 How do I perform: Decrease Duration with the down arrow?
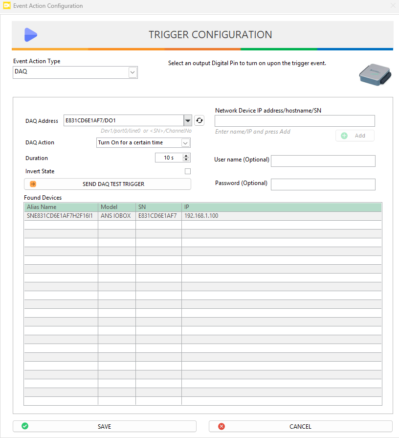186,160
